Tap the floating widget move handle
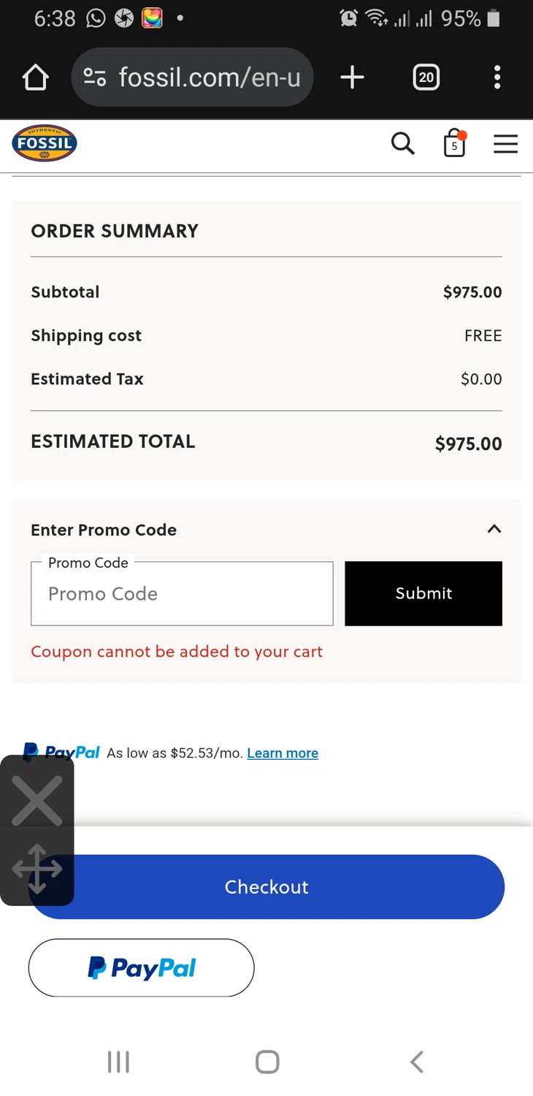Screen dimensions: 533x1096 click(x=37, y=869)
